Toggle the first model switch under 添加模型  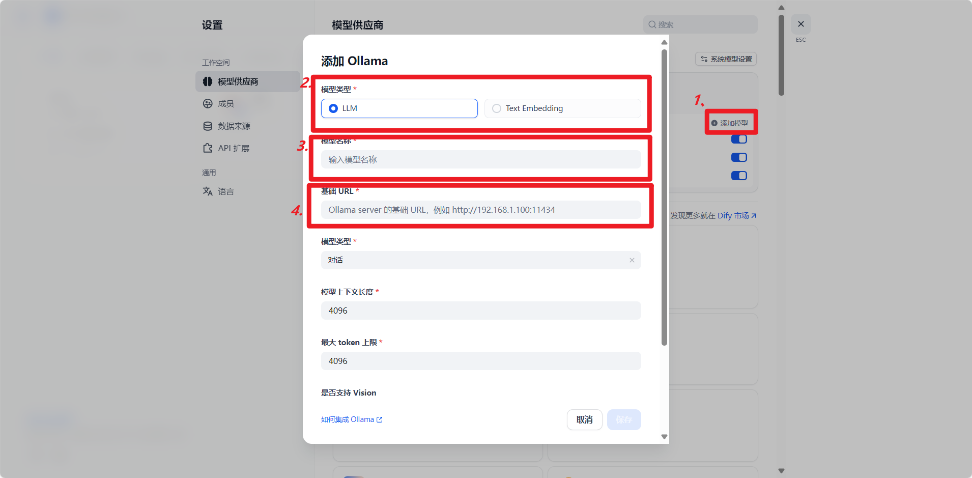click(x=739, y=139)
